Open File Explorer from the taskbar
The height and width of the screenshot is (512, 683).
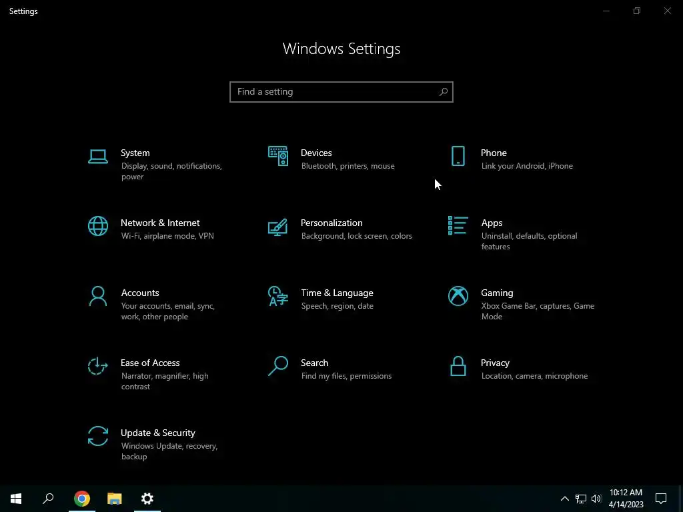[x=115, y=499]
